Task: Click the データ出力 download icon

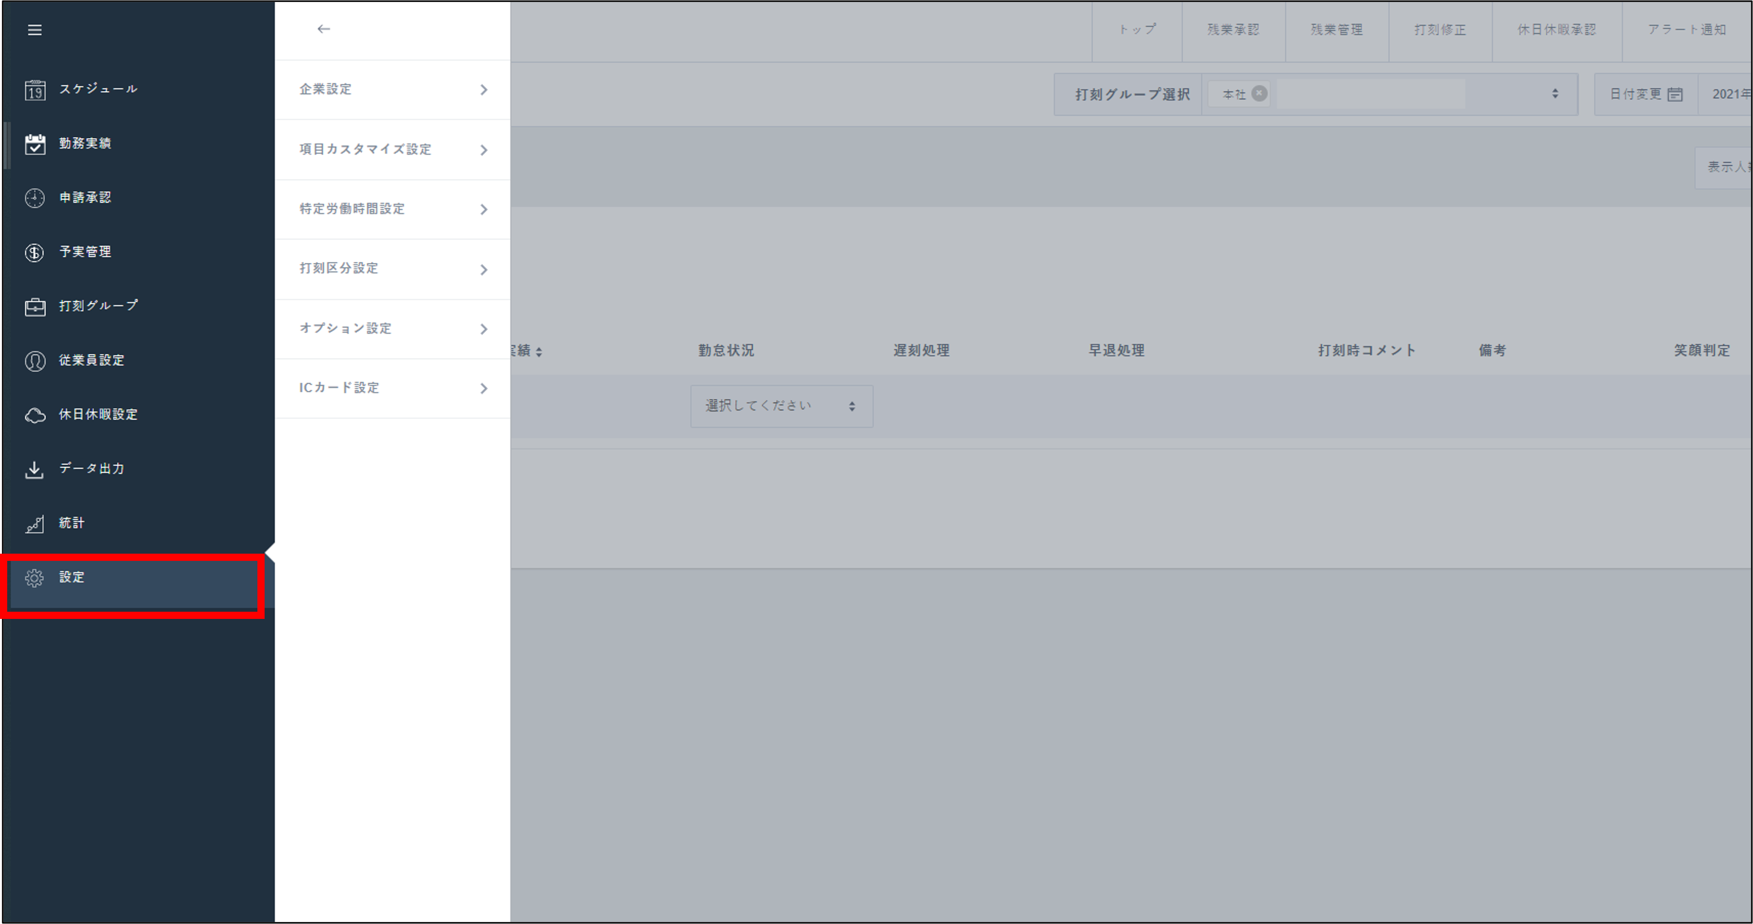Action: (x=35, y=469)
